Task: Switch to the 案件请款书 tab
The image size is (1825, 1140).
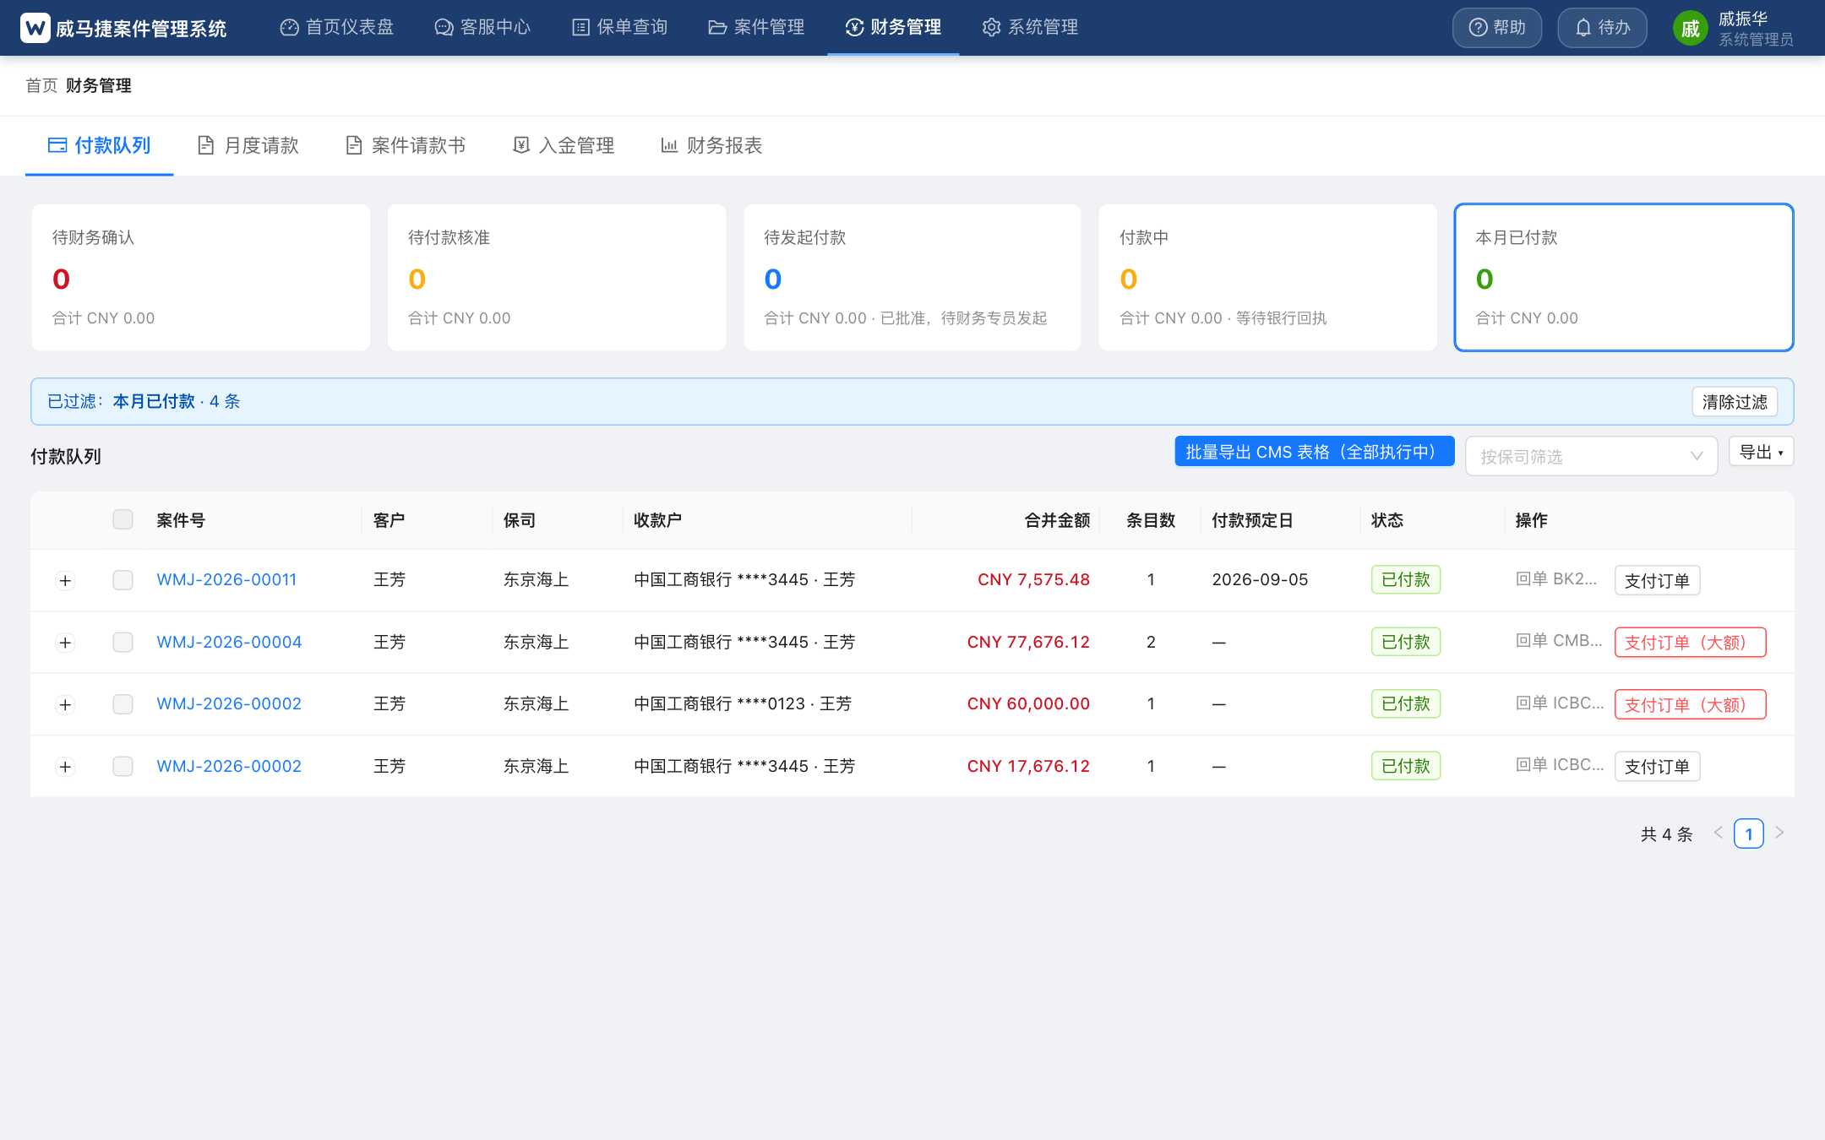Action: [406, 145]
